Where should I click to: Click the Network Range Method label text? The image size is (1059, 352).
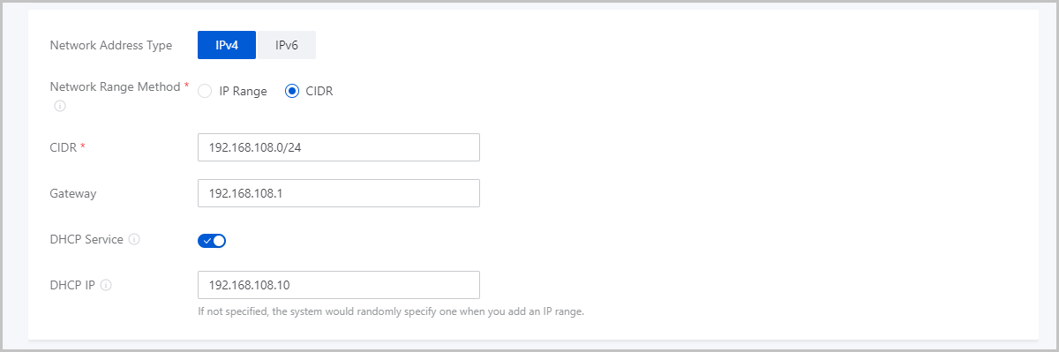[x=116, y=87]
